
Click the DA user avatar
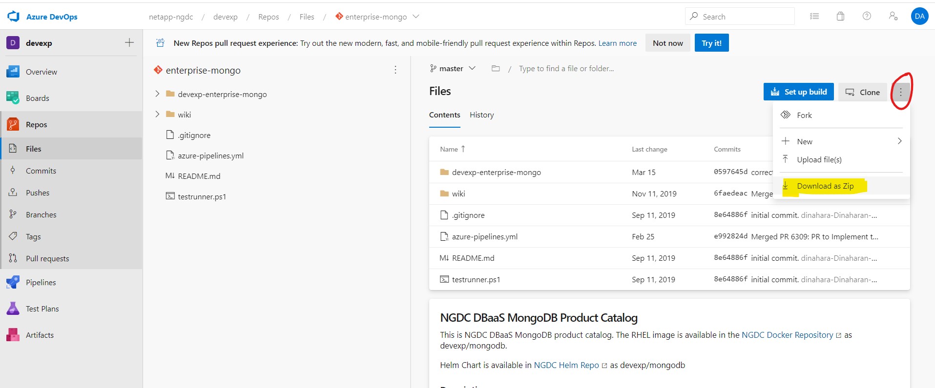(919, 16)
